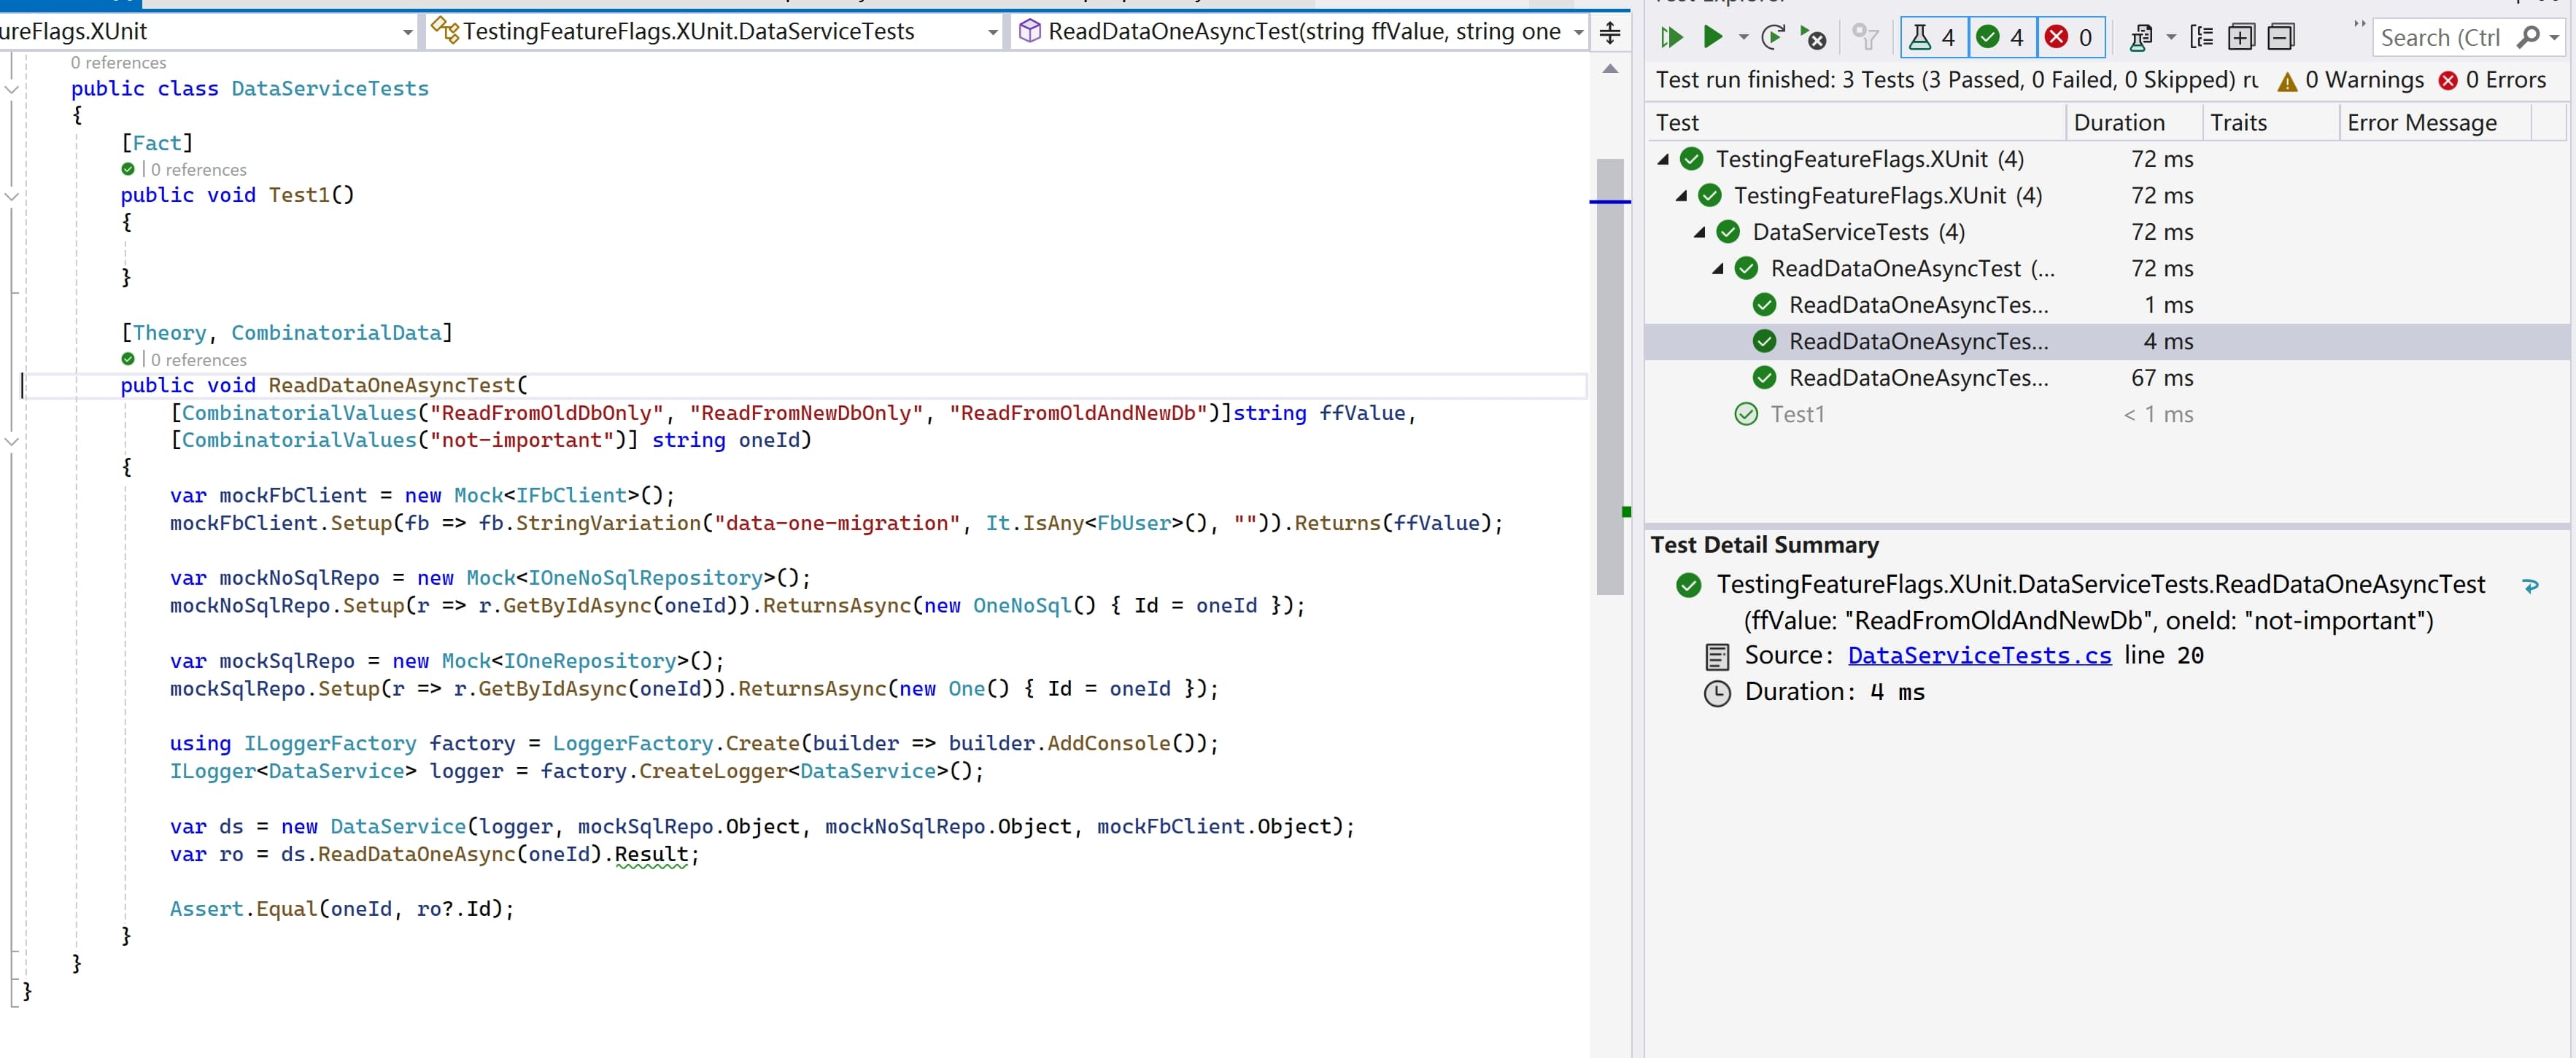Click Run All Tests In View icon
2576x1058 pixels.
1671,38
